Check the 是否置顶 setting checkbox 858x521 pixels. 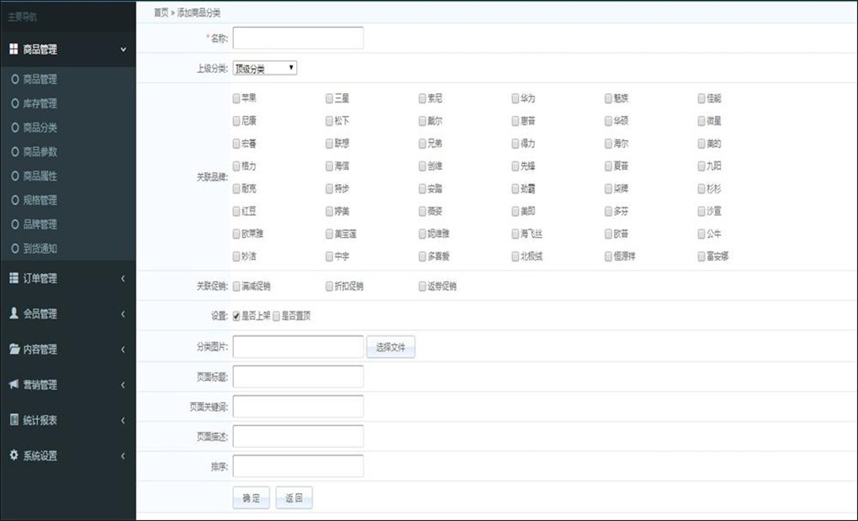[277, 316]
